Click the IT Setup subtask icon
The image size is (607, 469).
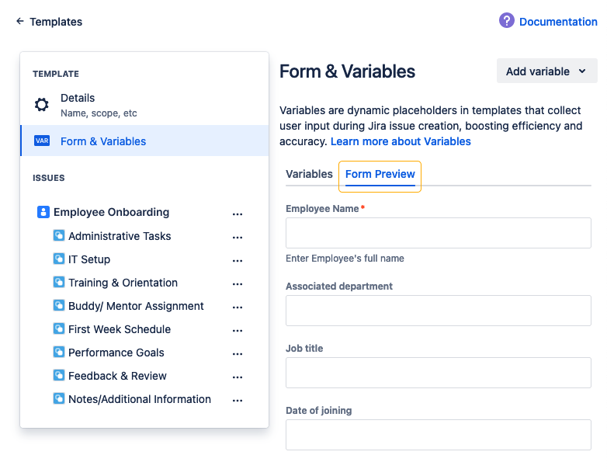(x=59, y=259)
